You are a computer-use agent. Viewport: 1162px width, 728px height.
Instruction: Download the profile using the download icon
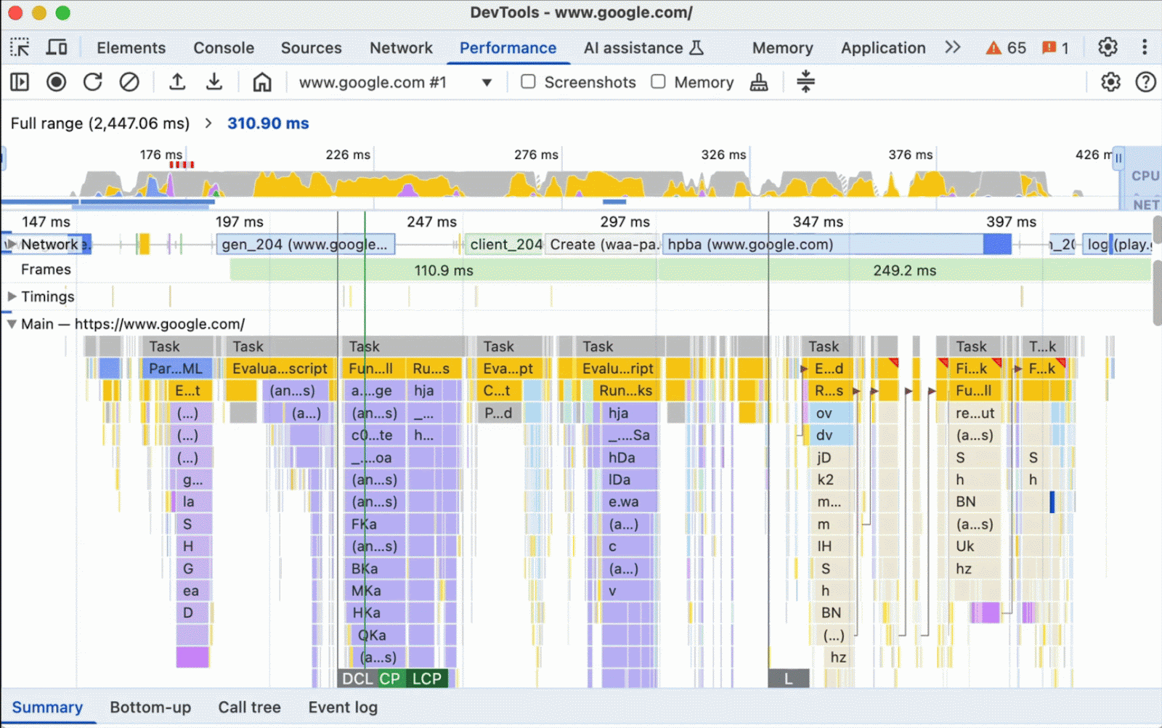214,82
